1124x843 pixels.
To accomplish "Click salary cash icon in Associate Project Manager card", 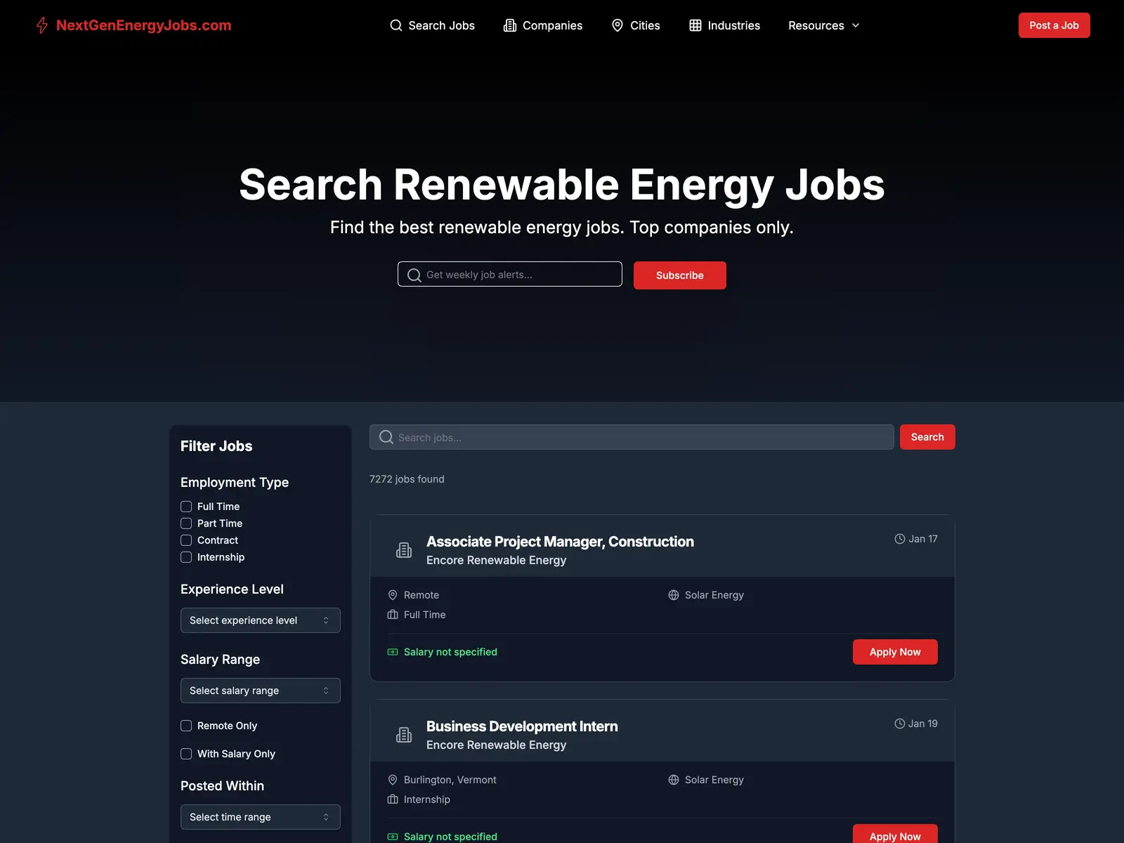I will coord(393,652).
